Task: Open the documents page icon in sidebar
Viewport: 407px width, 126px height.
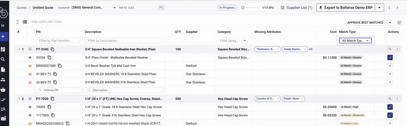Action: (x=3, y=69)
